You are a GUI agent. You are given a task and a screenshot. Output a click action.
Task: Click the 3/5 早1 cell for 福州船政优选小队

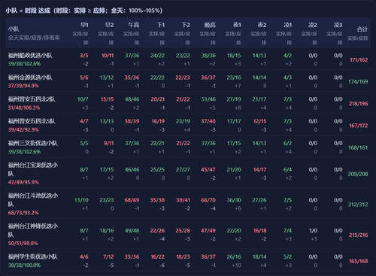pyautogui.click(x=84, y=56)
